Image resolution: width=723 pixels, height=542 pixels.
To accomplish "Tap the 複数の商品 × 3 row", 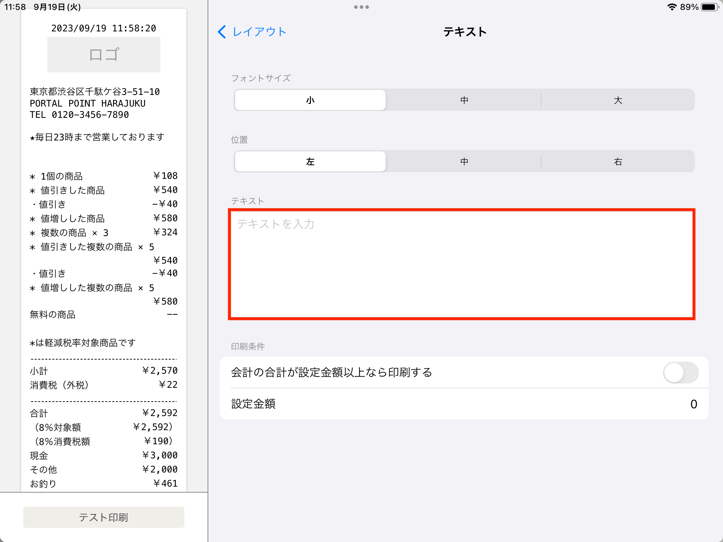I will click(x=104, y=233).
